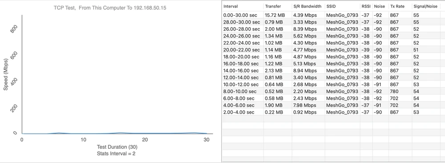
Task: Select the 18.00-20.00 sec interval row
Action: 333,57
